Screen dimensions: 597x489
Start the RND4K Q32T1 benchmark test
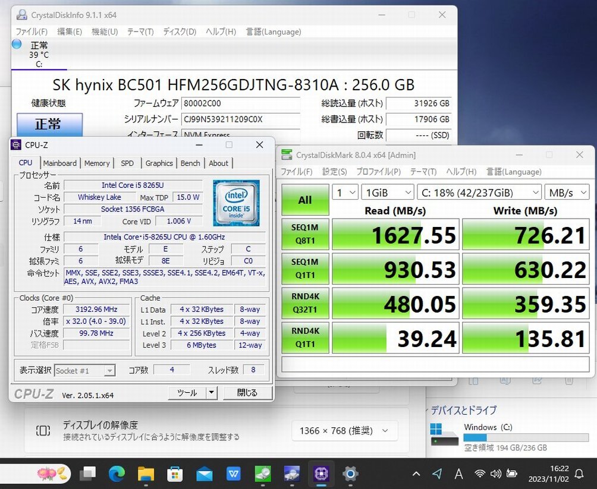[305, 304]
